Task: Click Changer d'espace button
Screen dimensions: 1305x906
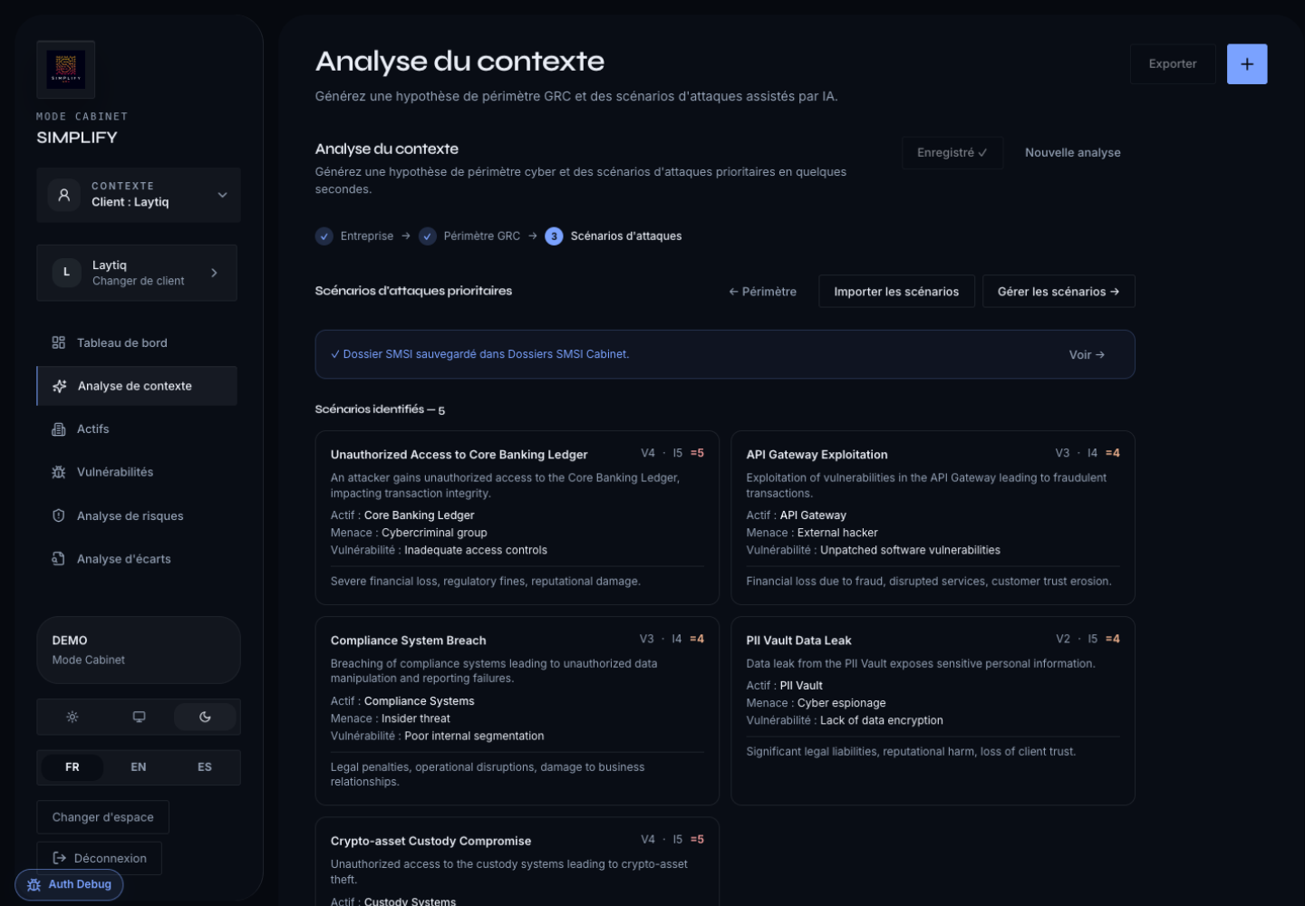Action: click(102, 817)
